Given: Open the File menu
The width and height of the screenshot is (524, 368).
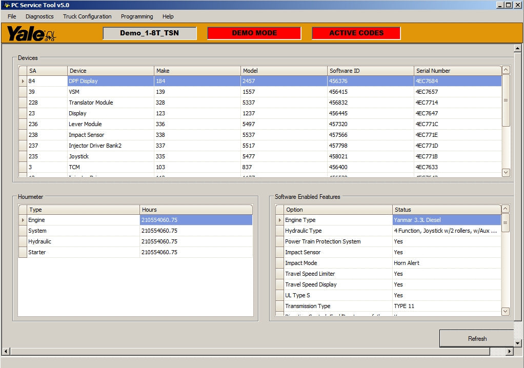Looking at the screenshot, I should 12,16.
